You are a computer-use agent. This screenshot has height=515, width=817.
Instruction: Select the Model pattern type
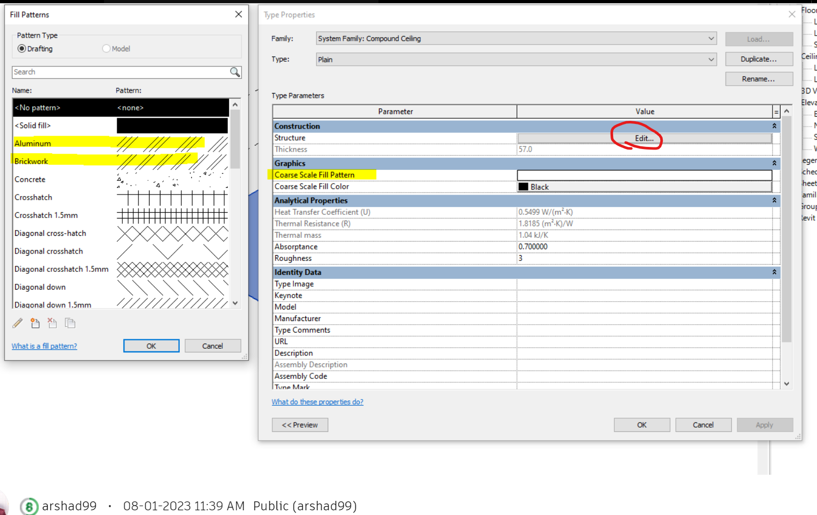[x=106, y=48]
